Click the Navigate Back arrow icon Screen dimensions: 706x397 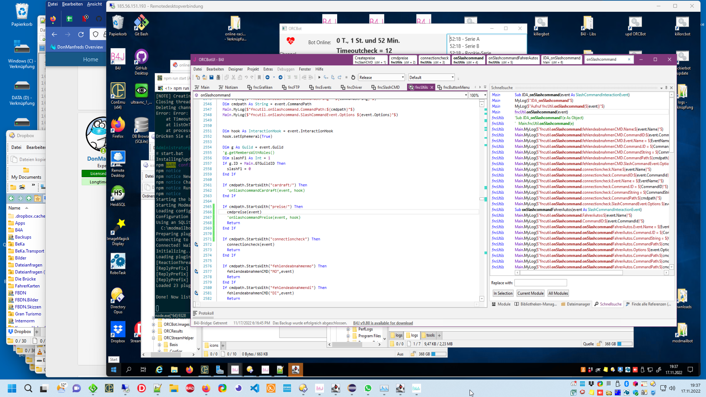268,78
